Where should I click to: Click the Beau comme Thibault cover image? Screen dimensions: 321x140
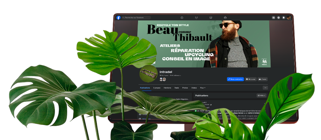[x=204, y=44]
